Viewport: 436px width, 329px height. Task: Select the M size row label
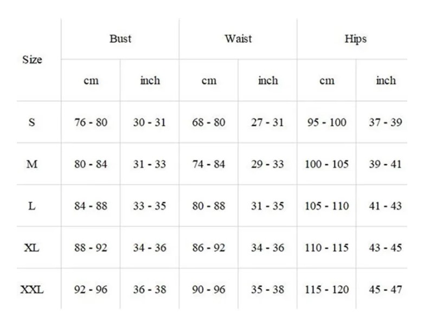[32, 164]
